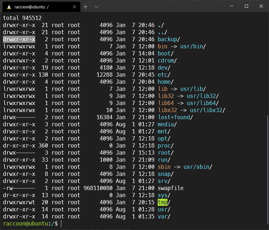This screenshot has width=269, height=230.
Task: Click the swapfile size 968110080
Action: (98, 188)
